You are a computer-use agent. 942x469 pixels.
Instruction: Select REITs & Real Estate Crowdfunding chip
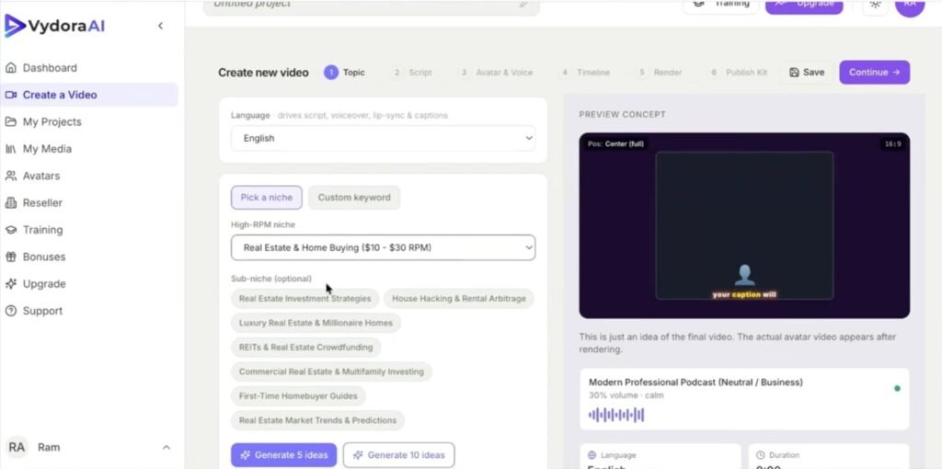[x=305, y=347]
